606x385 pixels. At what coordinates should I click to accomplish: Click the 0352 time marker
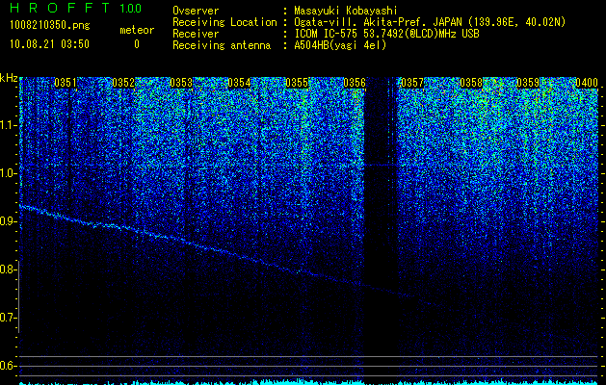pyautogui.click(x=123, y=83)
